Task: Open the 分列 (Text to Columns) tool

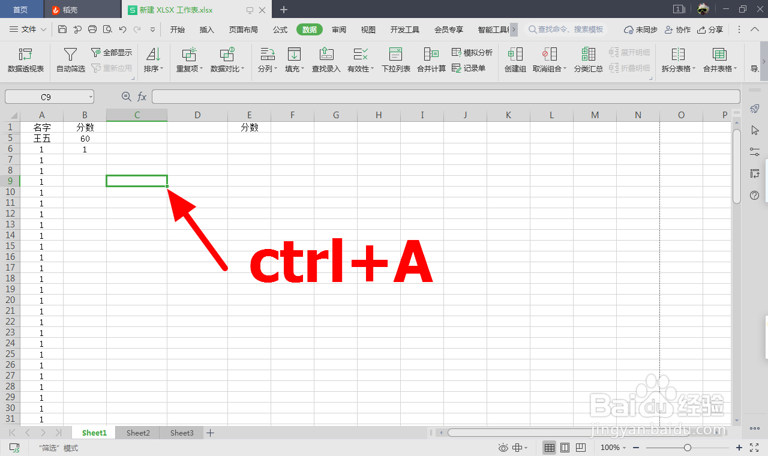Action: 267,60
